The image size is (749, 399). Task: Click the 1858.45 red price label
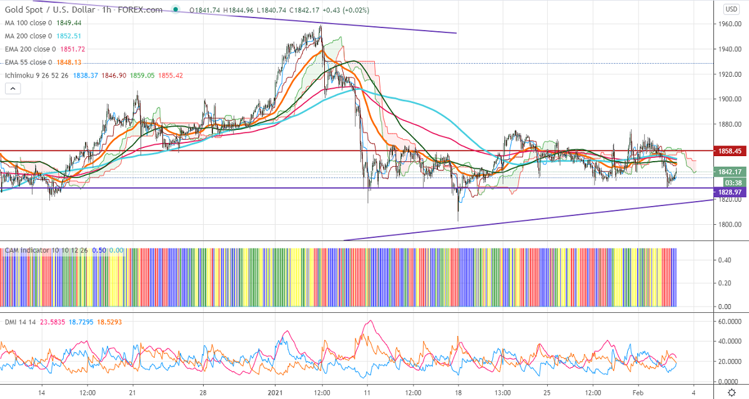tap(730, 151)
